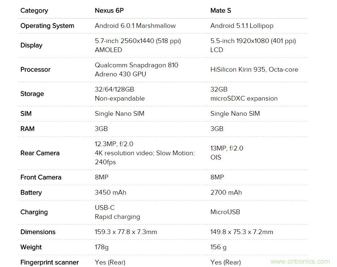Select the MicroUSB charging cell

point(225,212)
